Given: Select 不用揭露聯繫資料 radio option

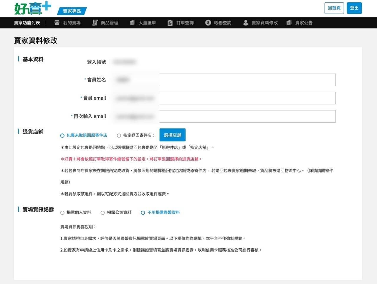Looking at the screenshot, I should point(143,213).
